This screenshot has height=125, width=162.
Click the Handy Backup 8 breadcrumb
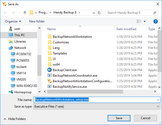[65, 13]
